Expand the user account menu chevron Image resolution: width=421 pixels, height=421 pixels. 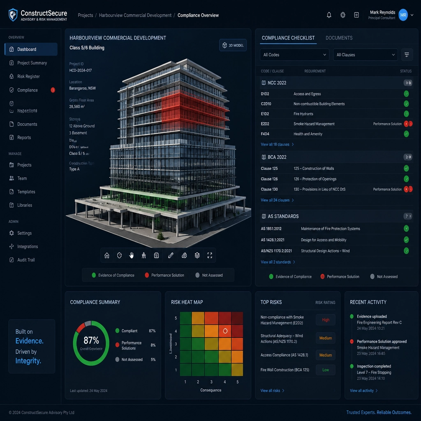click(412, 15)
